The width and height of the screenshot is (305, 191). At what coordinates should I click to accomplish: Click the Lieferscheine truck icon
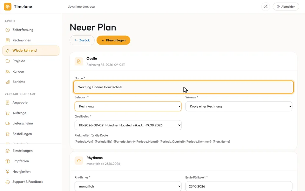pos(8,124)
